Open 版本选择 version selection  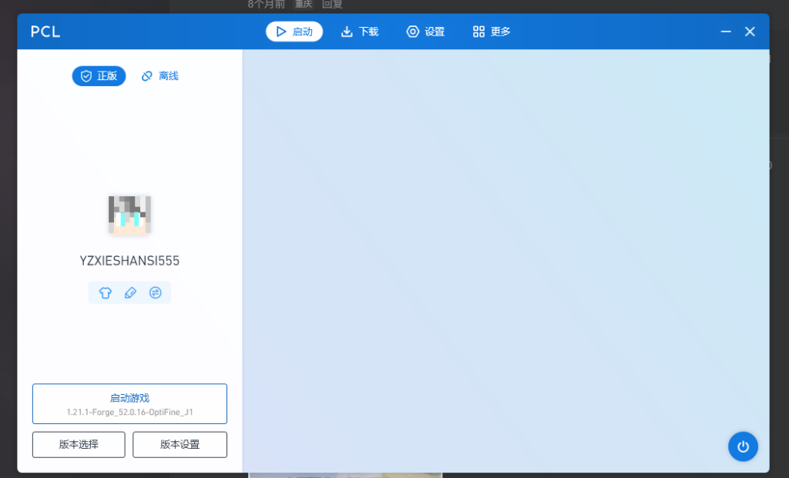[79, 445]
